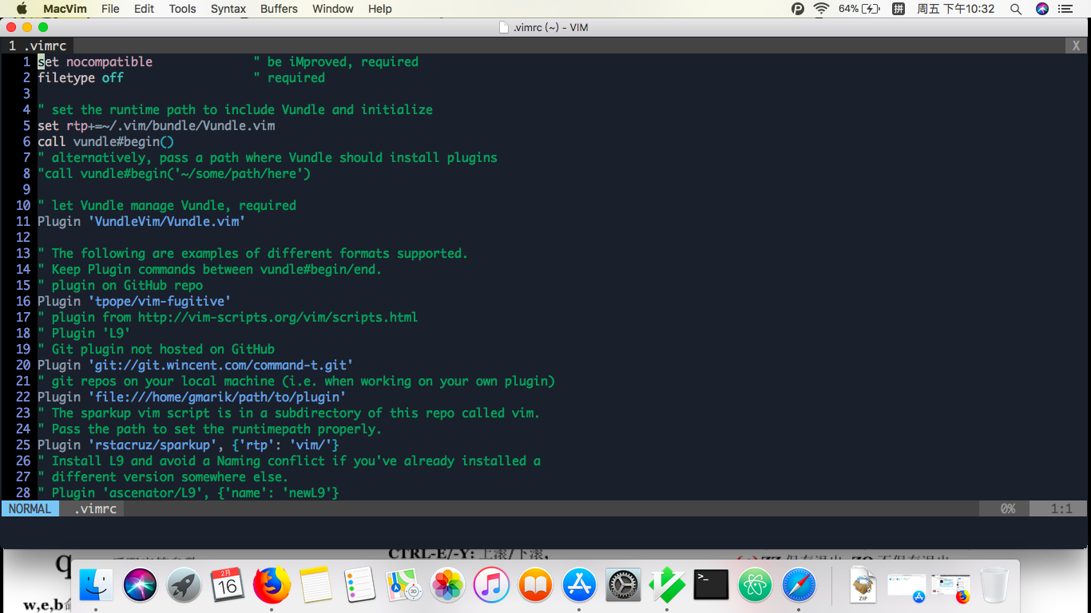Select the .vimrc tab in tabline
This screenshot has width=1091, height=613.
(x=38, y=45)
